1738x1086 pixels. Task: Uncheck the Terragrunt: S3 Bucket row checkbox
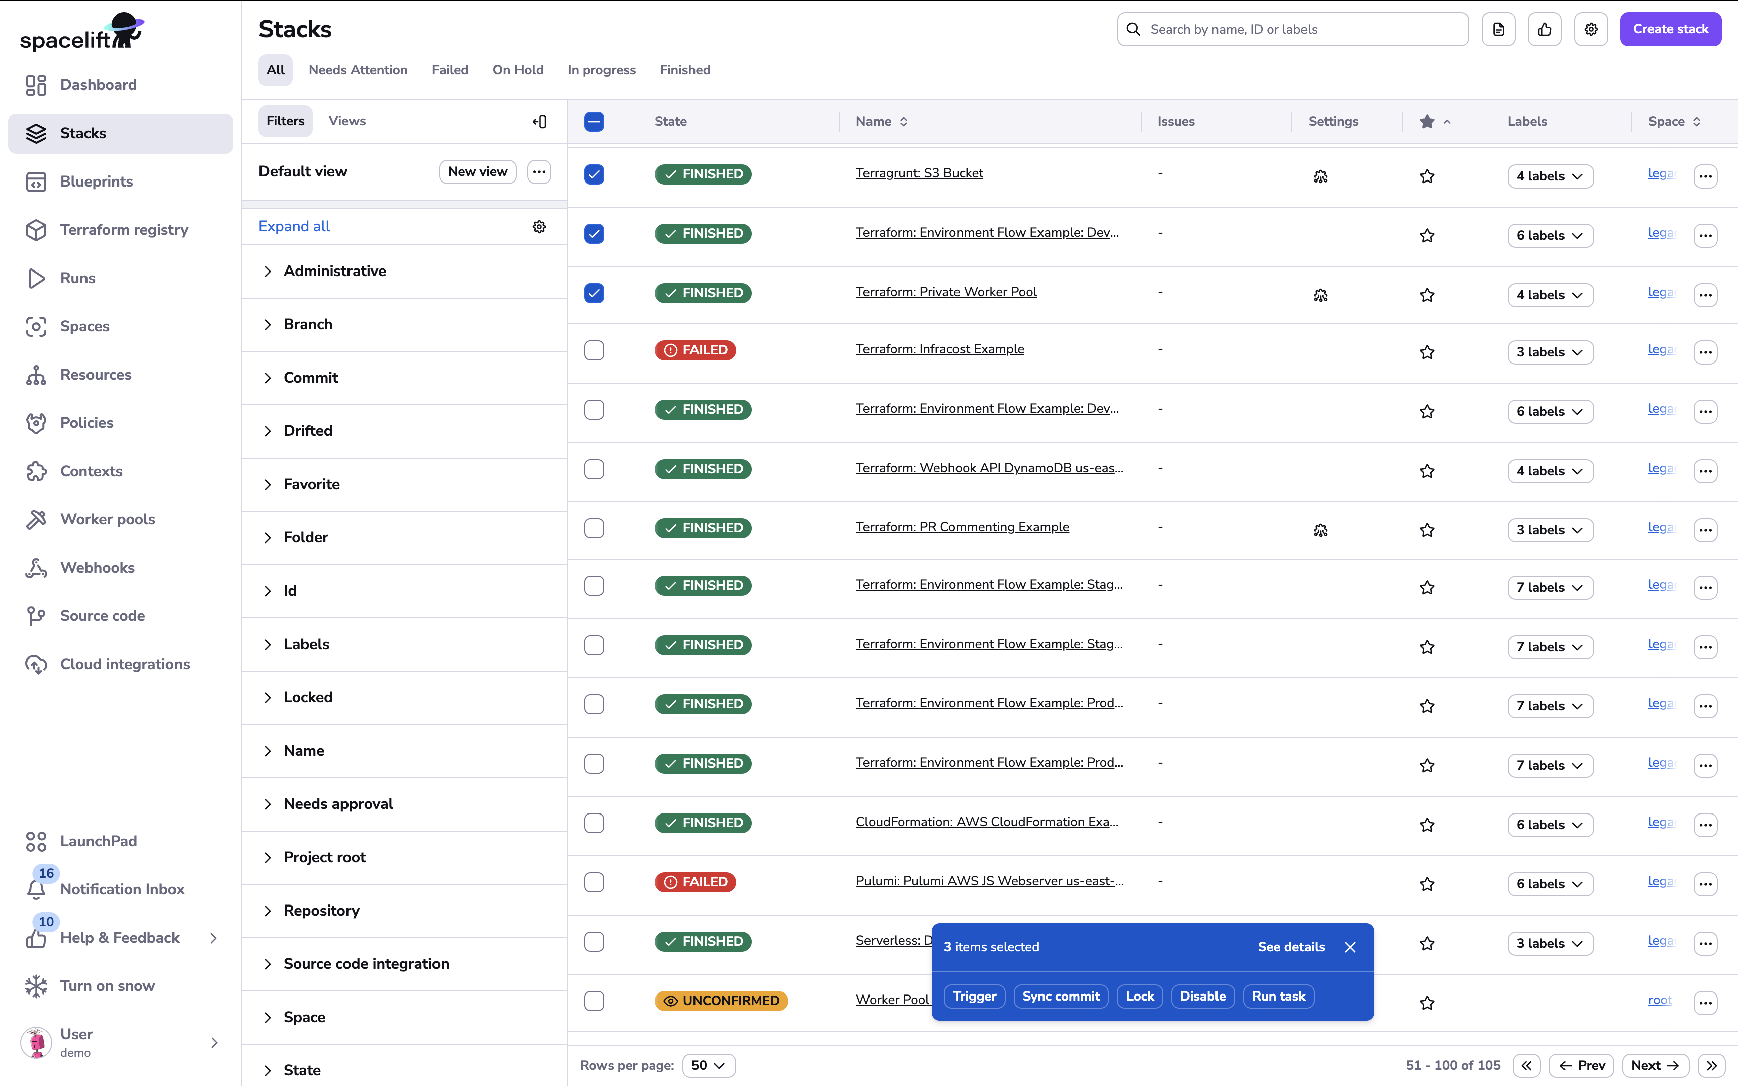click(x=594, y=174)
